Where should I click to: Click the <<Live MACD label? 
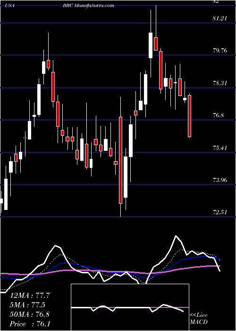tap(199, 318)
